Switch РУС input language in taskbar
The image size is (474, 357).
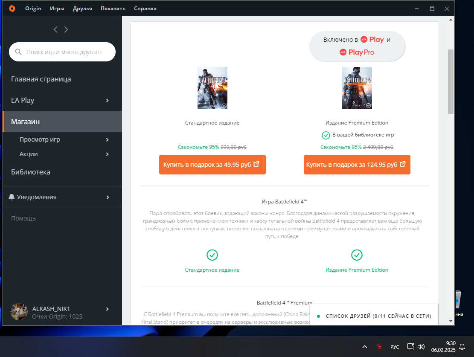click(x=395, y=347)
